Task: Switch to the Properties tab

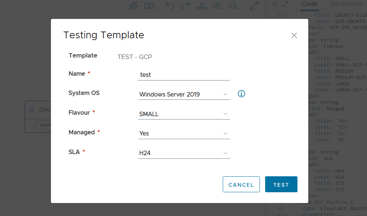Action: click(x=347, y=4)
